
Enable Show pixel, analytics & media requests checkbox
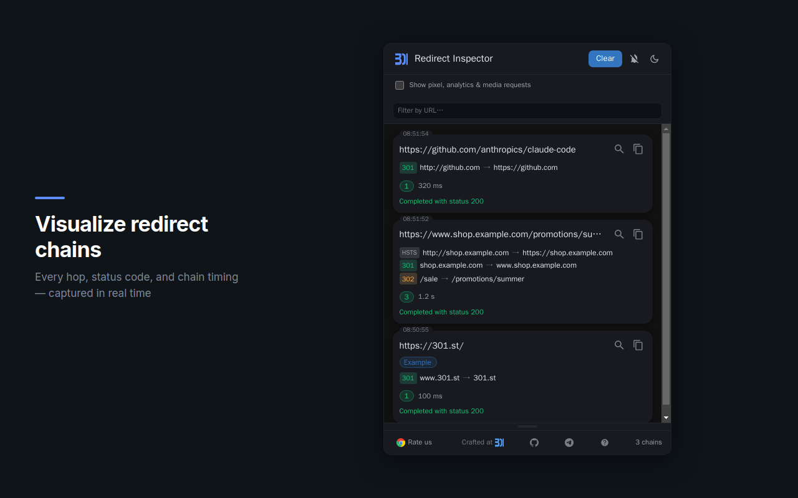pos(400,85)
